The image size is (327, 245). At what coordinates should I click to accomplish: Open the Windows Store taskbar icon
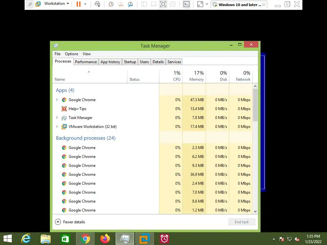65,239
